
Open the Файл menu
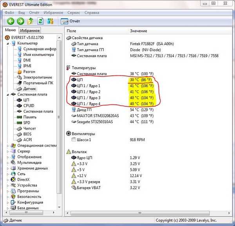[9, 13]
